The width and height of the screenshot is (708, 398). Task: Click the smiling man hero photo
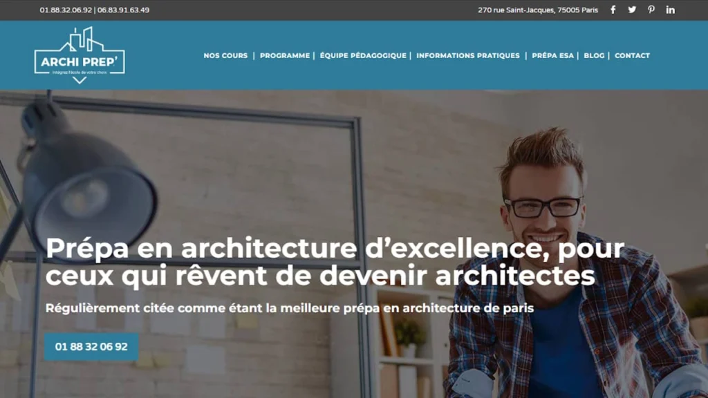pyautogui.click(x=573, y=262)
